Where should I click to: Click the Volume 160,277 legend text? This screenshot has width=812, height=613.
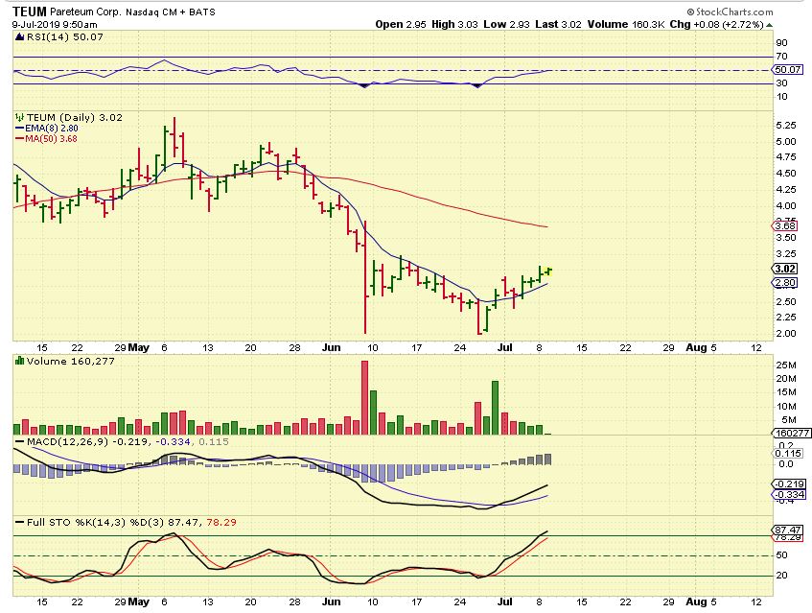(70, 361)
